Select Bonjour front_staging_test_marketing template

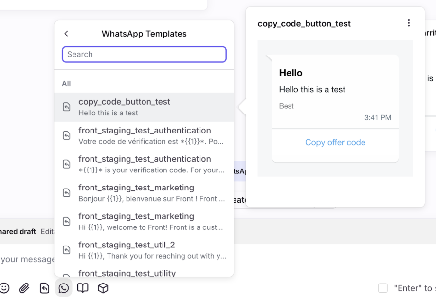[x=144, y=193]
